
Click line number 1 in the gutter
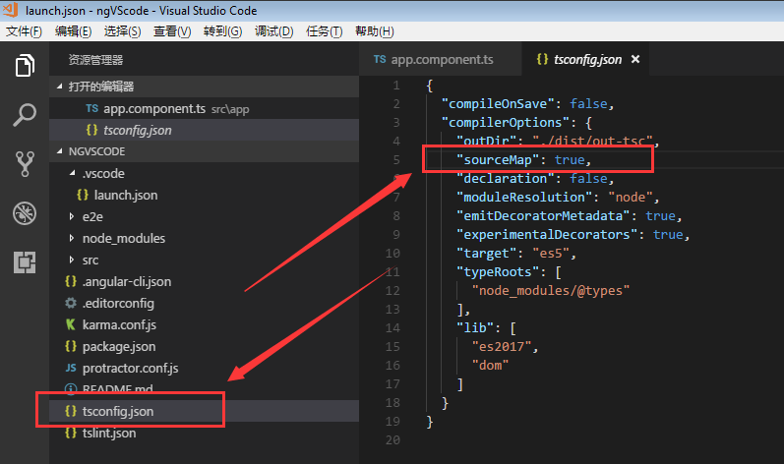pos(396,86)
